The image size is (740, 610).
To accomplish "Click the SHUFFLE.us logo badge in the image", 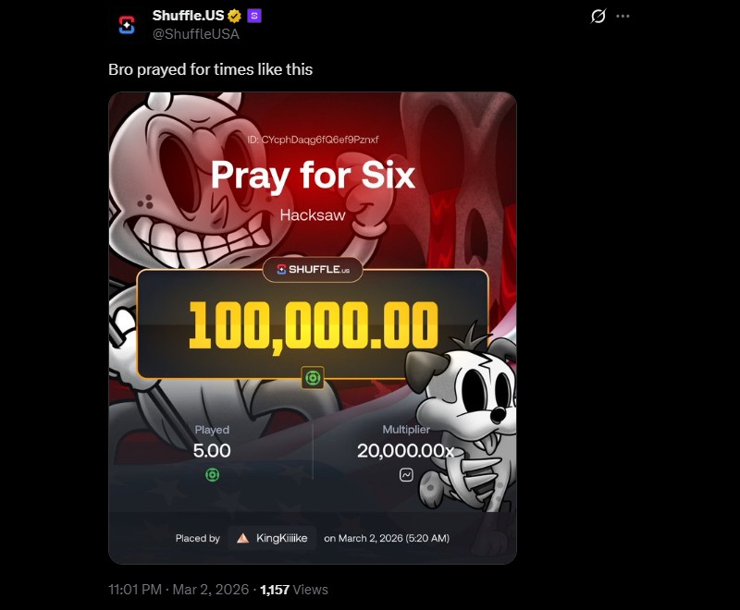I will pyautogui.click(x=313, y=270).
